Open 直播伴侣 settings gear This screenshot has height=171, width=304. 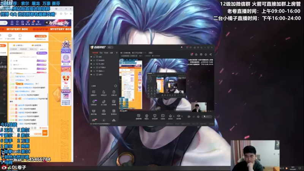click(198, 117)
